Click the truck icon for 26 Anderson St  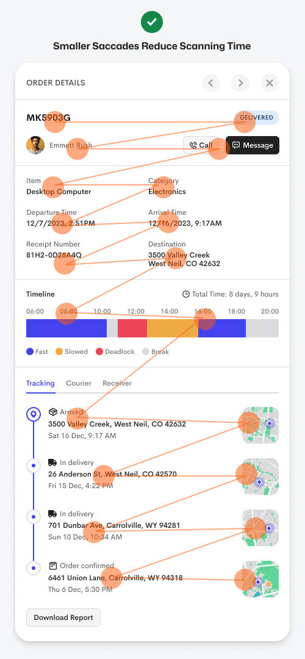52,463
